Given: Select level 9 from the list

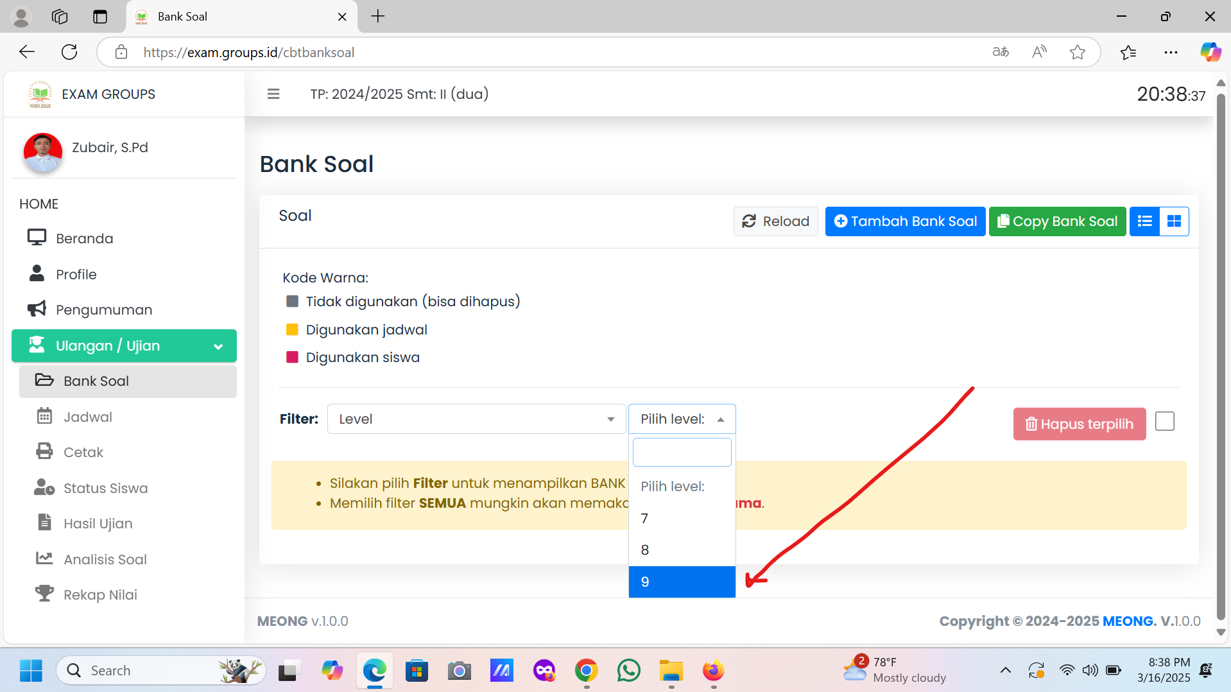Looking at the screenshot, I should [682, 582].
